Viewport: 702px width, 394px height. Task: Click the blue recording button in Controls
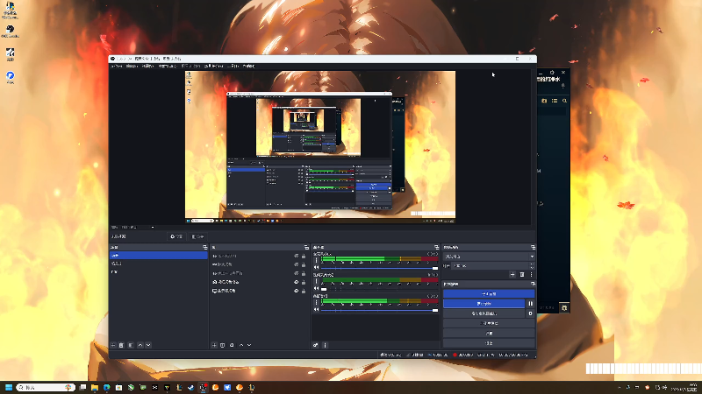pyautogui.click(x=484, y=304)
